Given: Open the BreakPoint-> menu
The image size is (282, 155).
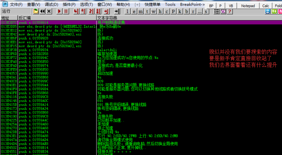Looking at the screenshot, I should pyautogui.click(x=192, y=4).
